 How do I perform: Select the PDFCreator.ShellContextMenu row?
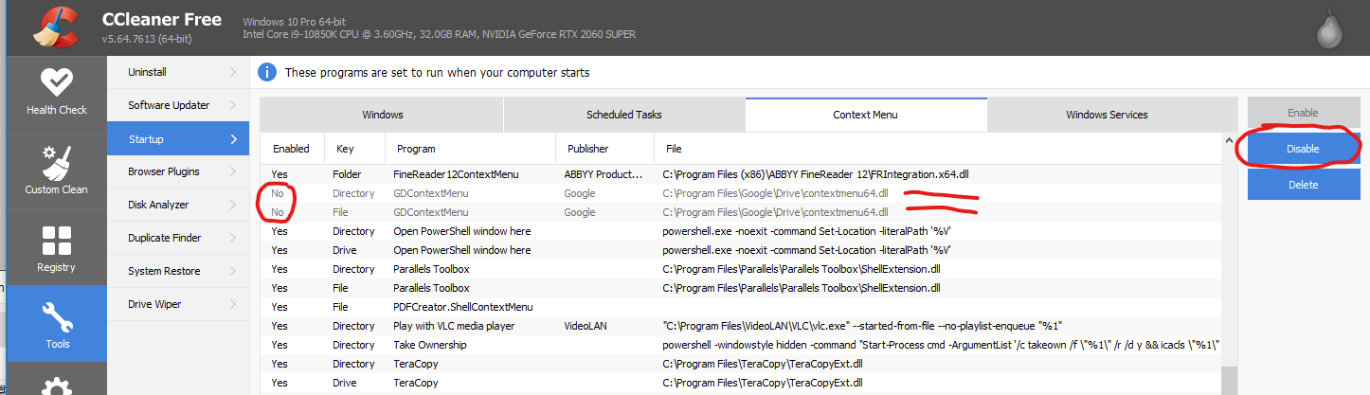tap(741, 307)
